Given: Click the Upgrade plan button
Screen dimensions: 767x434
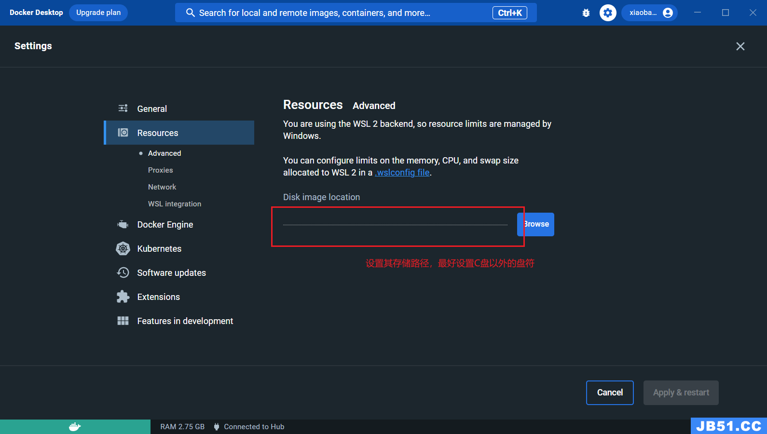Looking at the screenshot, I should pos(98,13).
